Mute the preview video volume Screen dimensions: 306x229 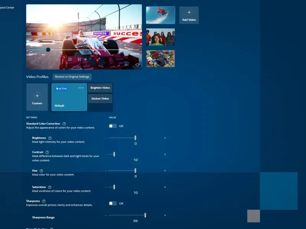[x=85, y=59]
